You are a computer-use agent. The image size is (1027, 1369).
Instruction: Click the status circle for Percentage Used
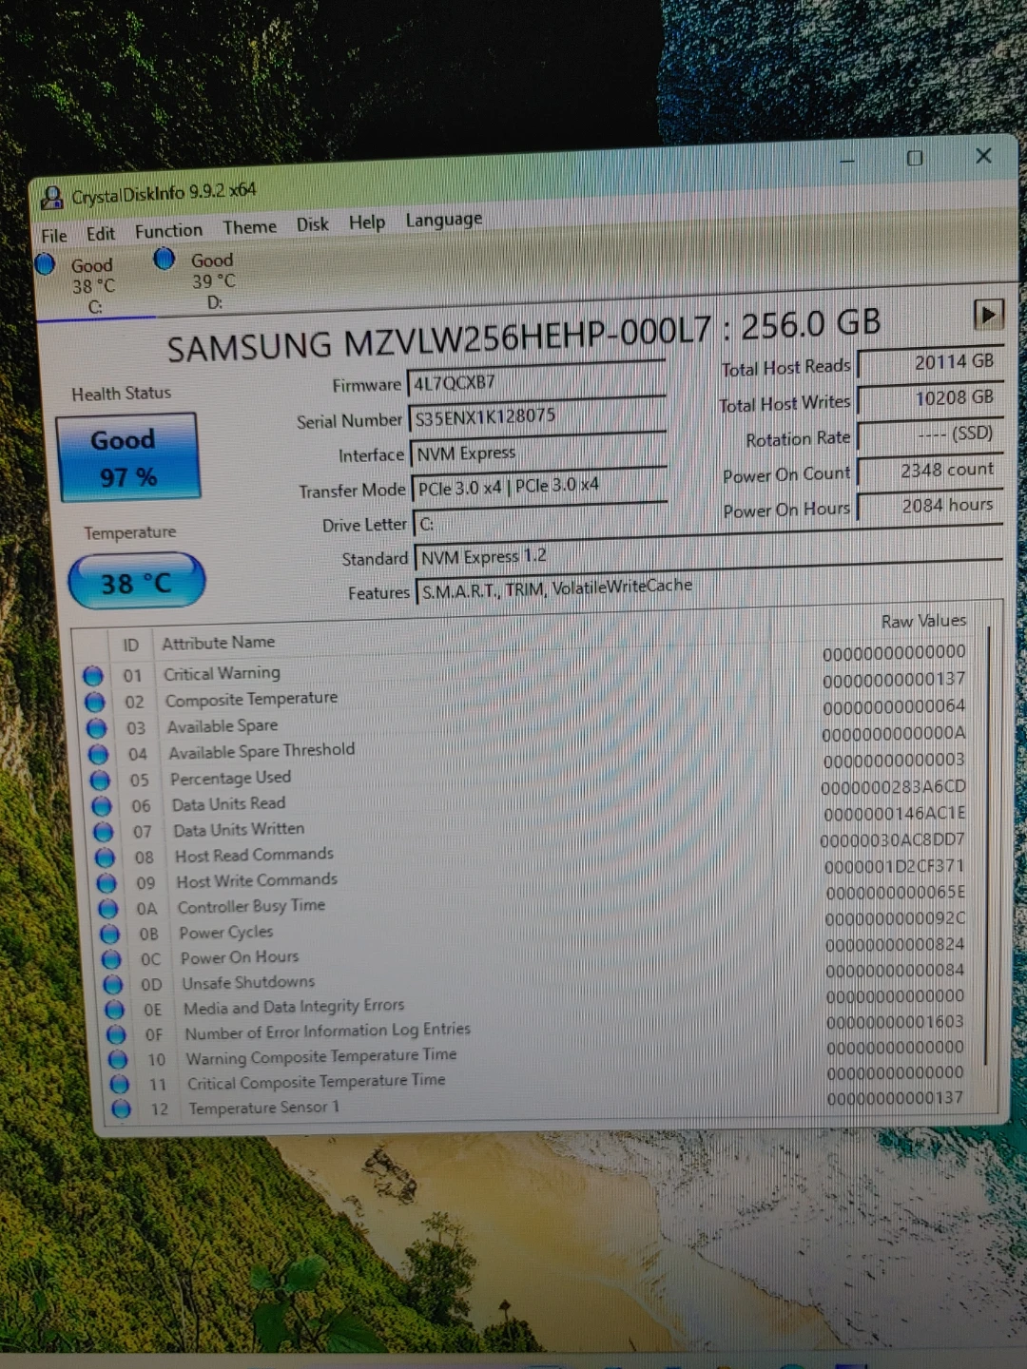click(x=100, y=780)
